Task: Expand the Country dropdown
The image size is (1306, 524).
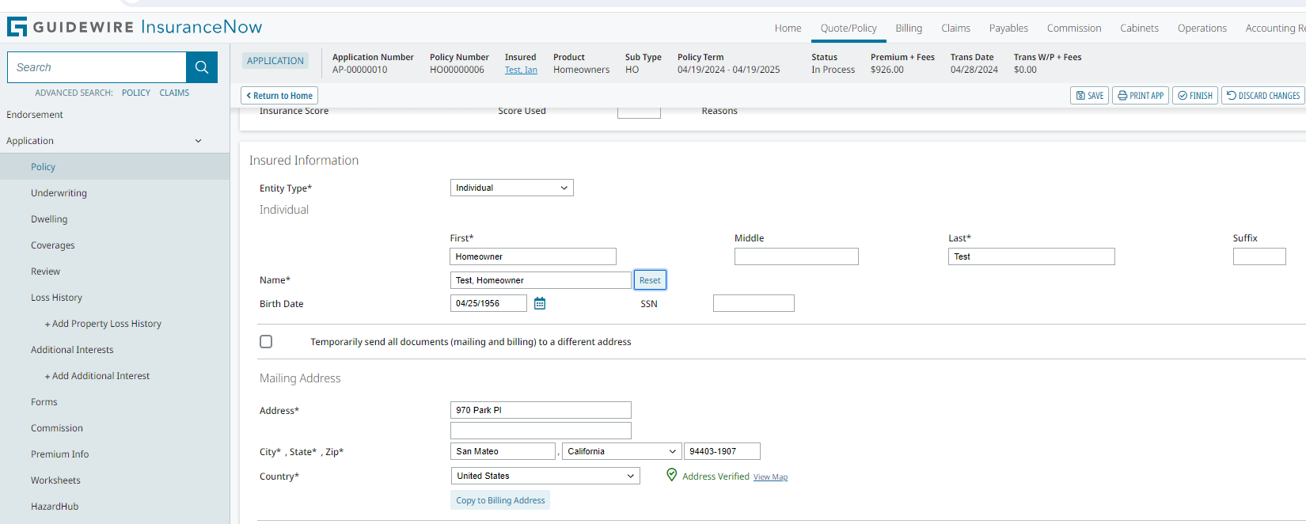Action: click(x=545, y=476)
